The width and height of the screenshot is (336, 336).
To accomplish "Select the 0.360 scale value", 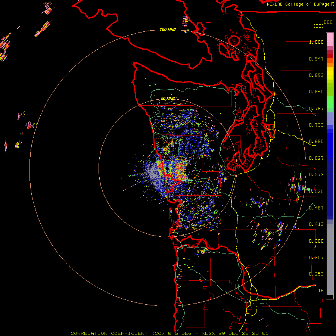I will click(316, 241).
